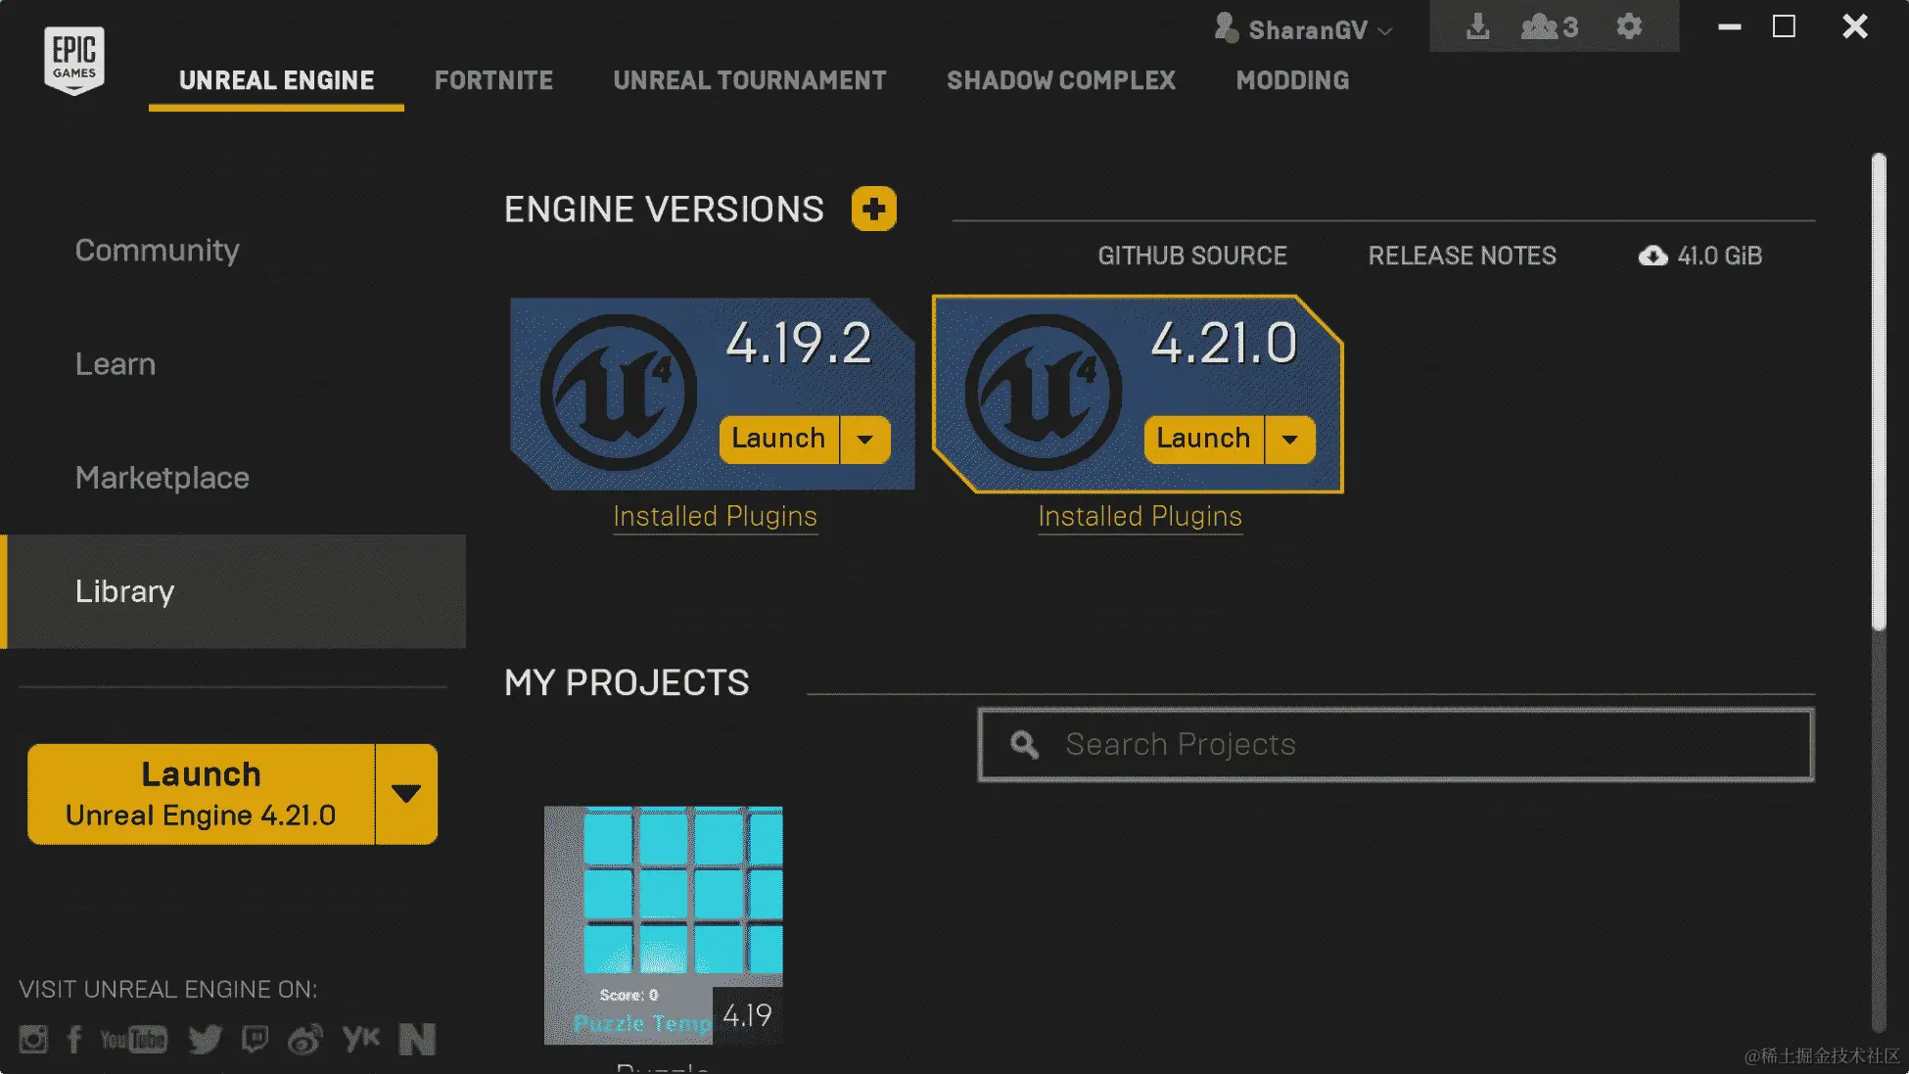The image size is (1909, 1074).
Task: Open Marketplace in the sidebar
Action: tap(163, 478)
